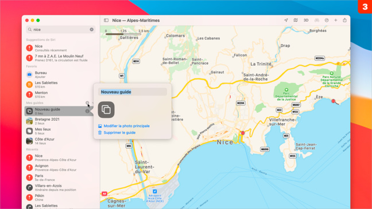Select Nice Provence-Alpes-Côte d'Azur in recents
This screenshot has width=372, height=209.
60,157
